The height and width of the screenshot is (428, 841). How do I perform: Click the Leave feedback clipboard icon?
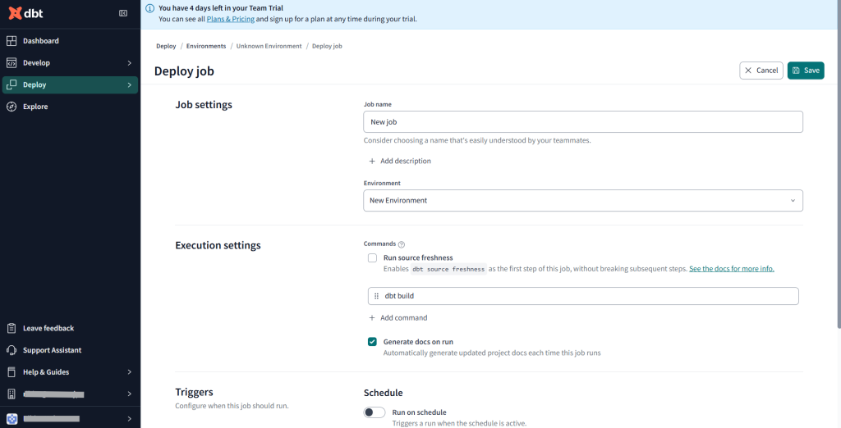point(11,328)
